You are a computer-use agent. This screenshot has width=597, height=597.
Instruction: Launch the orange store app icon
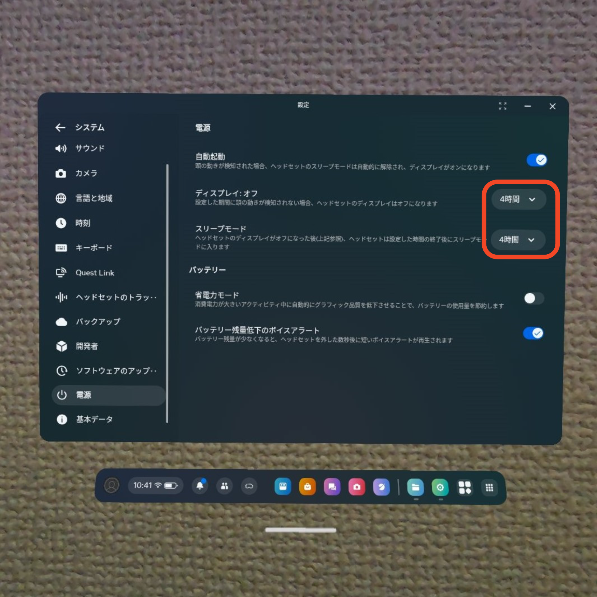point(307,487)
